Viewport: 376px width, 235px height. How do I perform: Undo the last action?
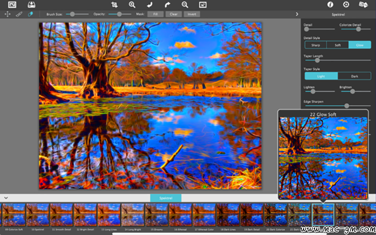(x=149, y=5)
